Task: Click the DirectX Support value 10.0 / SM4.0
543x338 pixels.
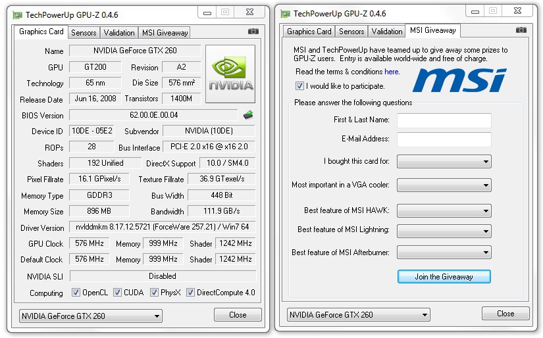Action: pyautogui.click(x=228, y=163)
